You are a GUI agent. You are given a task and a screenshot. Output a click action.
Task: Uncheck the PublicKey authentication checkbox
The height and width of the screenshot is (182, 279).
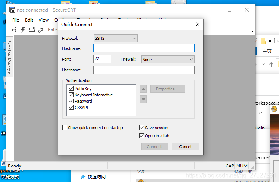click(71, 89)
